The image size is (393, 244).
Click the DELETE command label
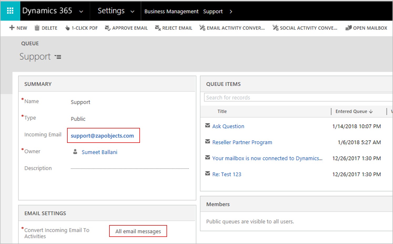tap(49, 28)
